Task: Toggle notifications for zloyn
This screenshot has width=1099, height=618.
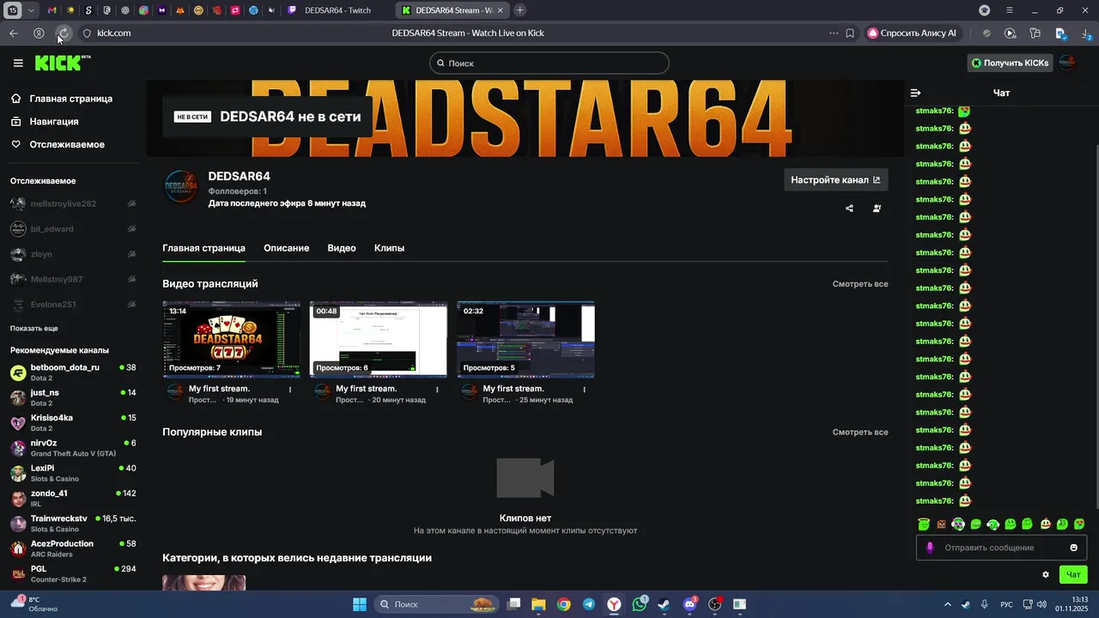Action: pos(131,254)
